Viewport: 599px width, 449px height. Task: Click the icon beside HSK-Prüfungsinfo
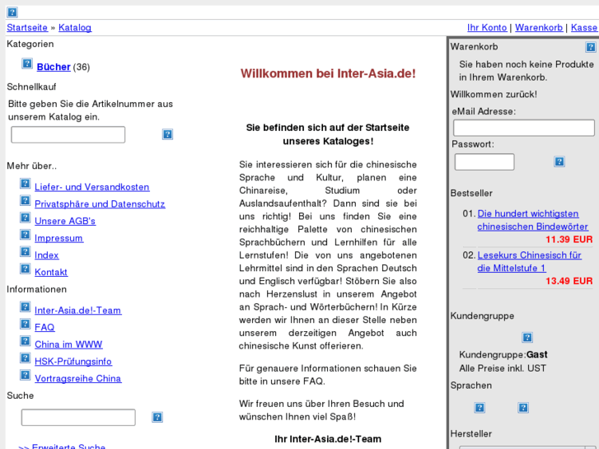(26, 358)
